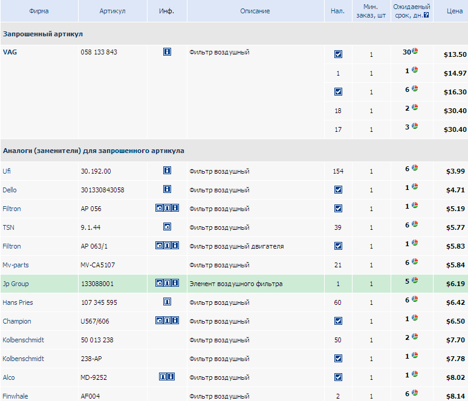Click article number MV-CA5107
468x401 pixels.
97,265
